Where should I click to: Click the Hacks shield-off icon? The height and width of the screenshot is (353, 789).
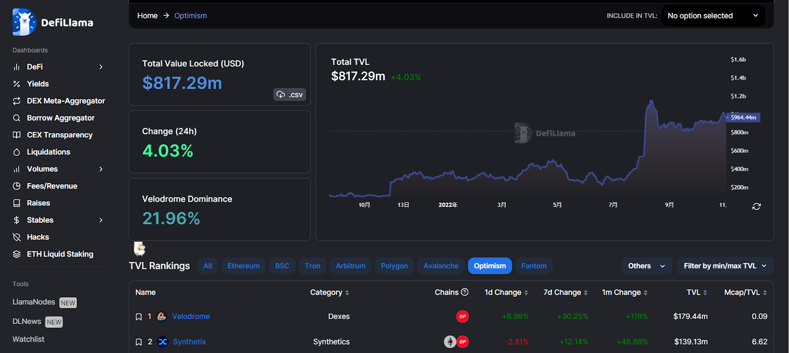[x=17, y=237]
